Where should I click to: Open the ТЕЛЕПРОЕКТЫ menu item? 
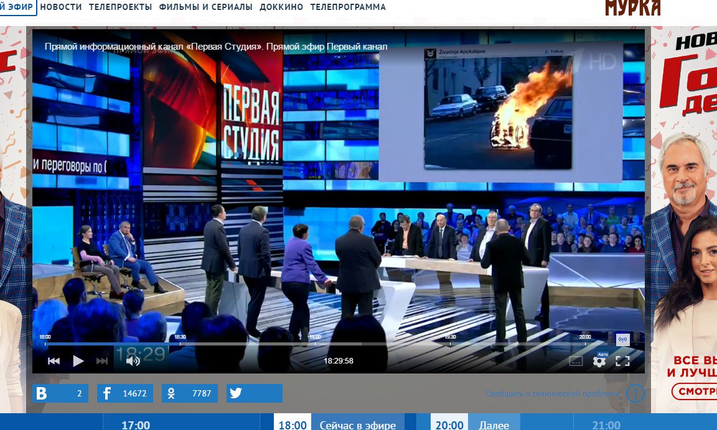(x=120, y=7)
